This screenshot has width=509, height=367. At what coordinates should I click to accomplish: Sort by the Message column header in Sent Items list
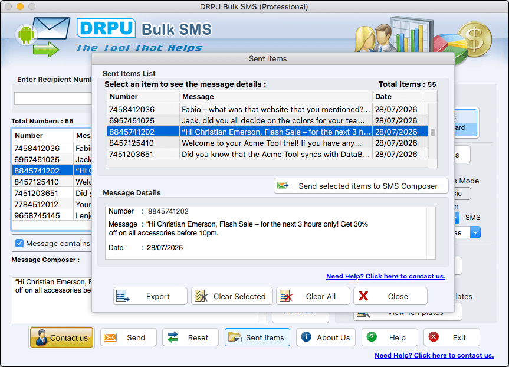tap(275, 96)
